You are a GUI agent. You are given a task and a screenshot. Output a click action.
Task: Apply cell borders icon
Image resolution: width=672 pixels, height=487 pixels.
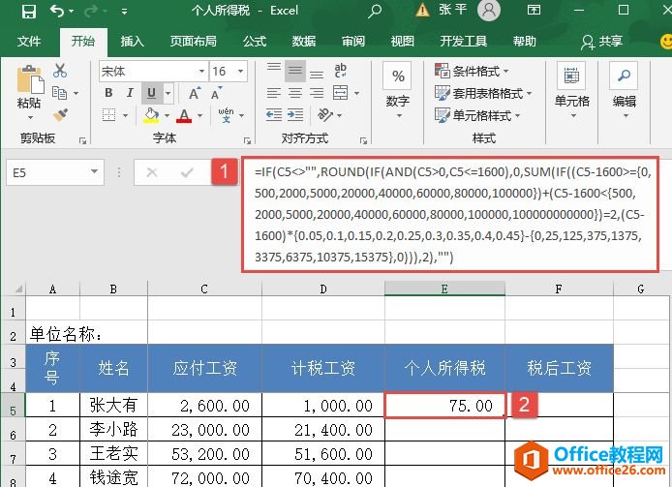tap(108, 115)
